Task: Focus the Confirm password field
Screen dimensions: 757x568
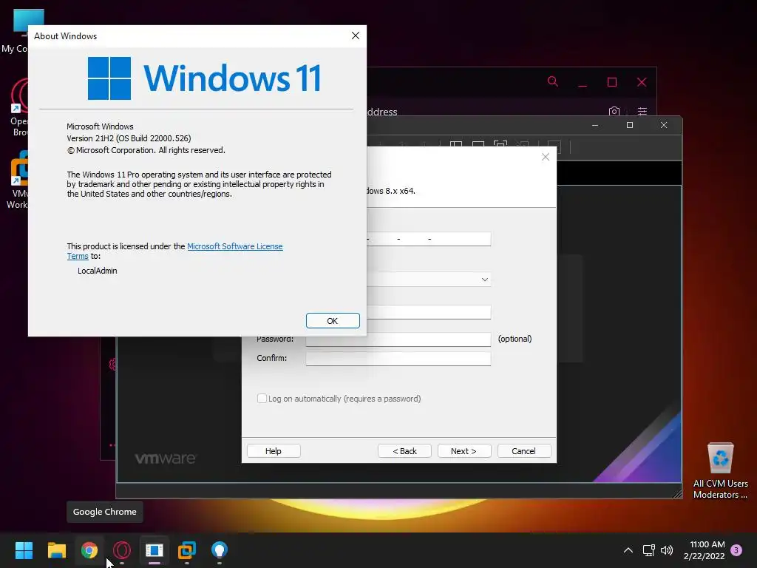Action: coord(398,359)
